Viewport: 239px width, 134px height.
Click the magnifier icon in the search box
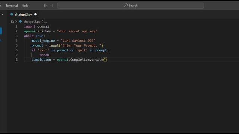[x=126, y=5]
